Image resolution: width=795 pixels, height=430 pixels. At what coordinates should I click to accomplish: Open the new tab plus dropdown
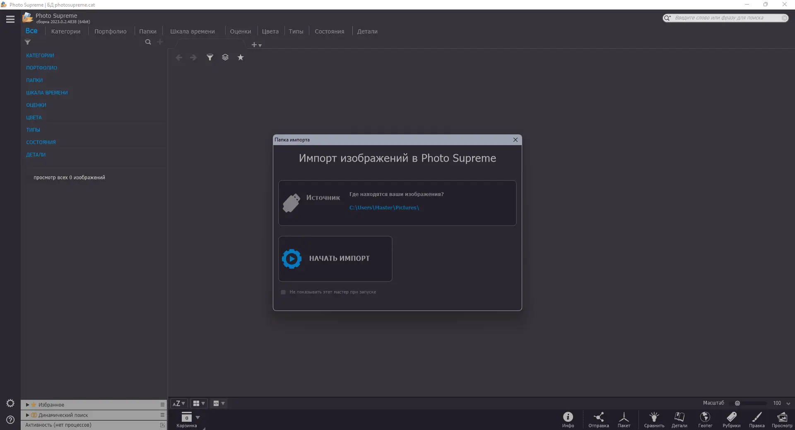tap(256, 45)
